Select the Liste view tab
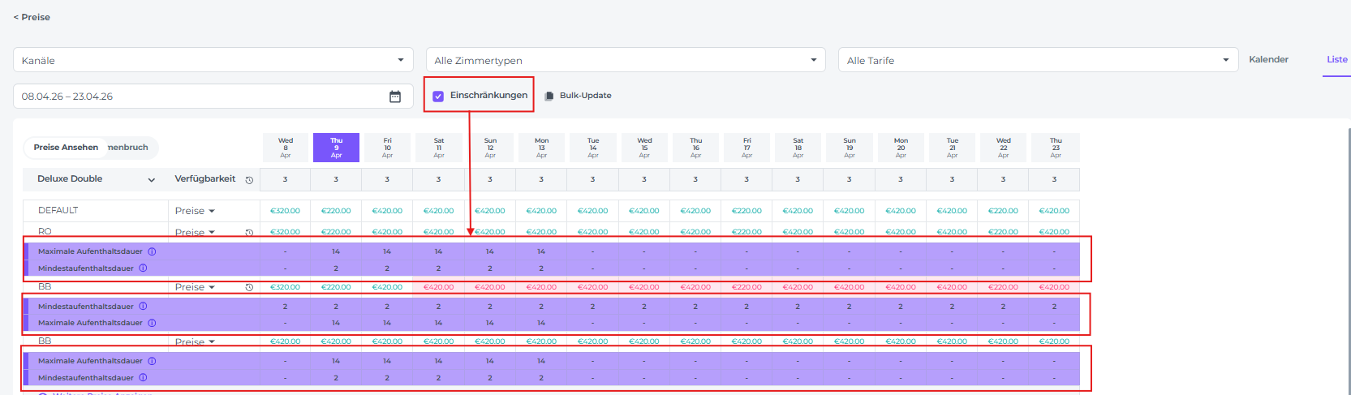The width and height of the screenshot is (1351, 395). [1336, 59]
